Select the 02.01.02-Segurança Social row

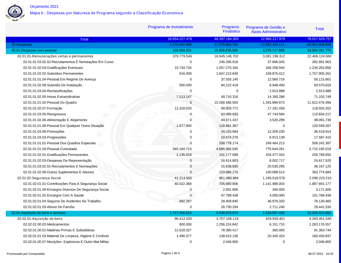(39, 178)
